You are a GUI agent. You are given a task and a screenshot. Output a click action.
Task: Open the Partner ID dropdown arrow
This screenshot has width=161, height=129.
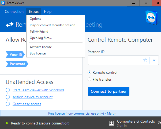pyautogui.click(x=154, y=60)
